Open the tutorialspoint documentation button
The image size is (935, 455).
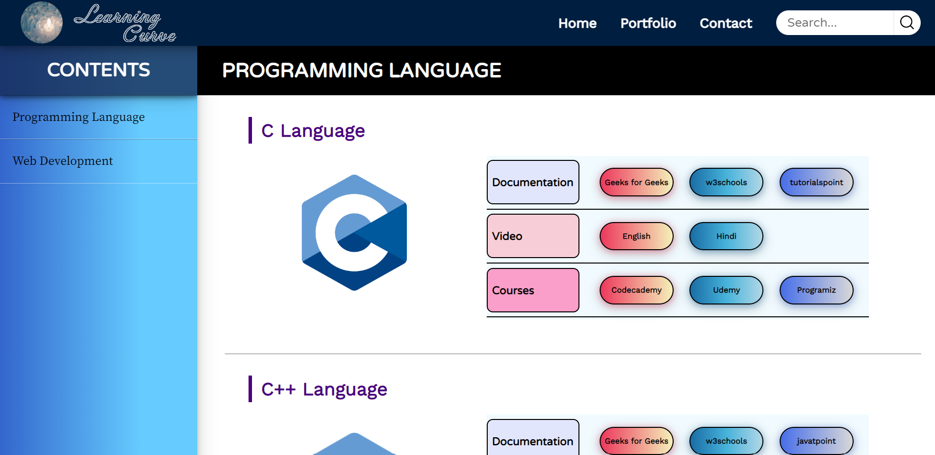[817, 182]
